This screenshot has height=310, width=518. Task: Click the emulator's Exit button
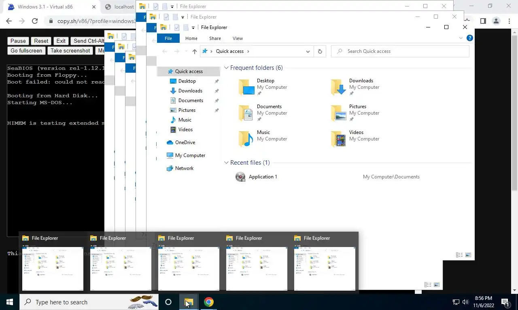pos(61,41)
